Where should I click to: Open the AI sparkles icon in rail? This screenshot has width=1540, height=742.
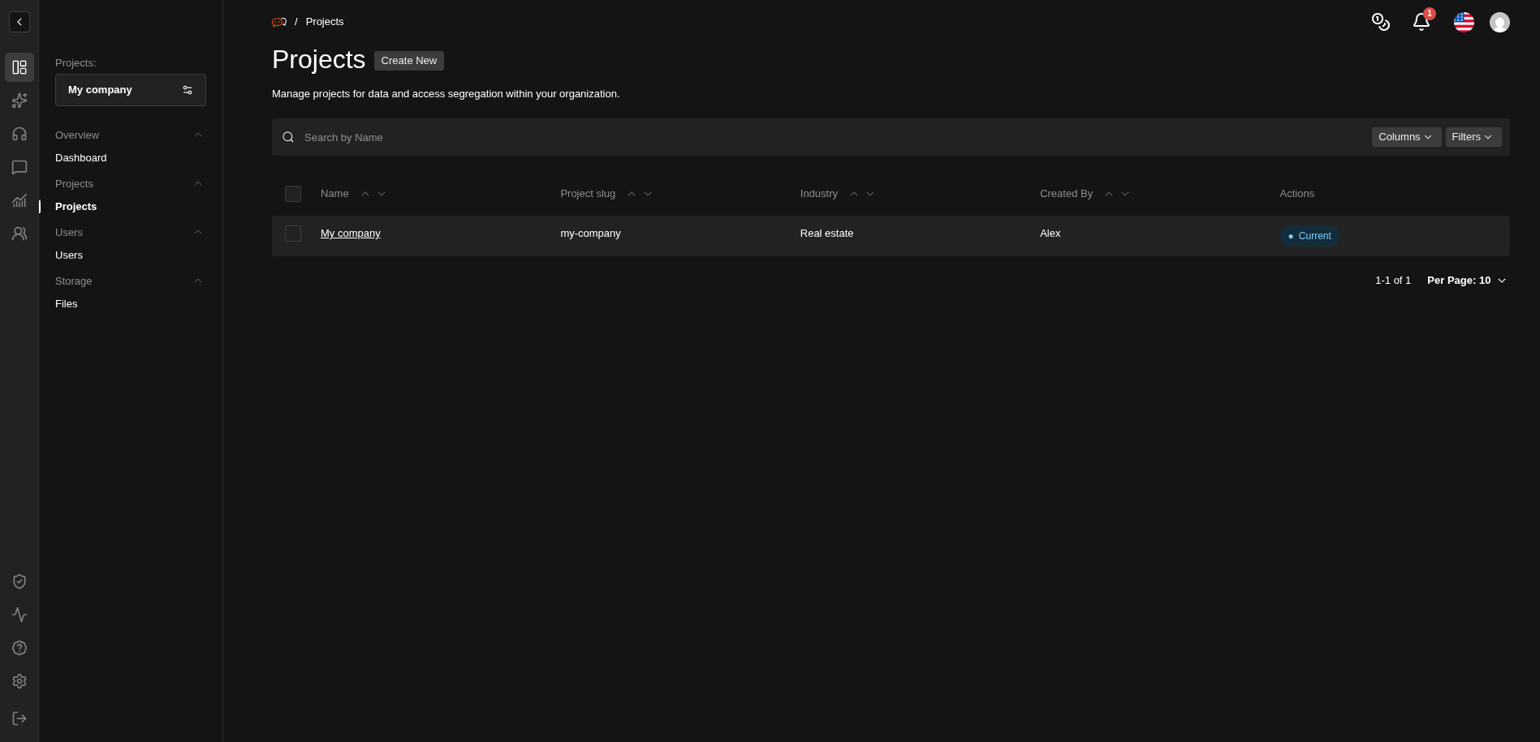tap(19, 101)
